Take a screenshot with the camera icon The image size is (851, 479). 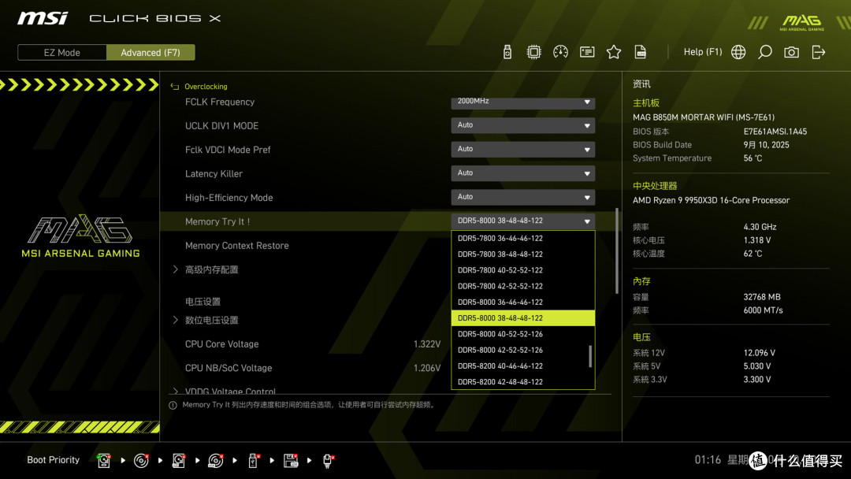click(791, 52)
